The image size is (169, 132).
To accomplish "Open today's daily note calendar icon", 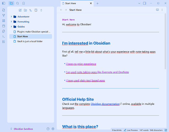I will coord(3,26).
